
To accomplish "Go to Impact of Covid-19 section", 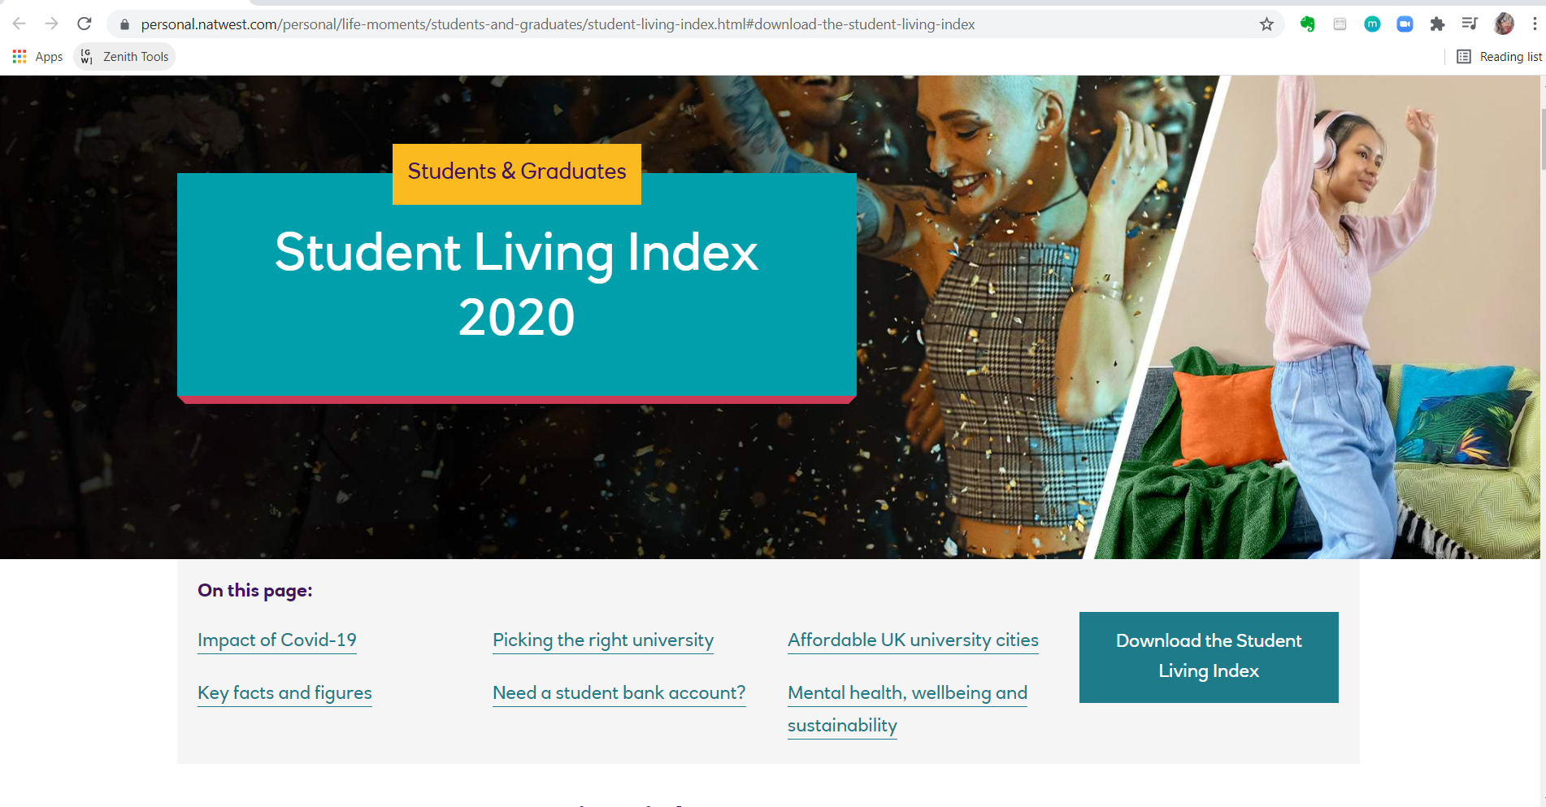I will [x=277, y=640].
